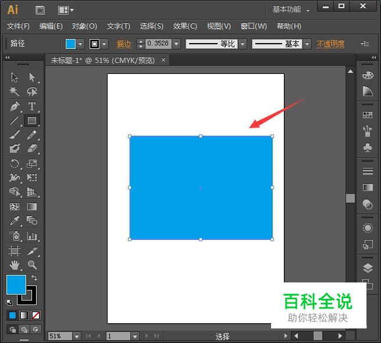Image resolution: width=381 pixels, height=343 pixels.
Task: Open the Layers panel icon
Action: (x=367, y=268)
